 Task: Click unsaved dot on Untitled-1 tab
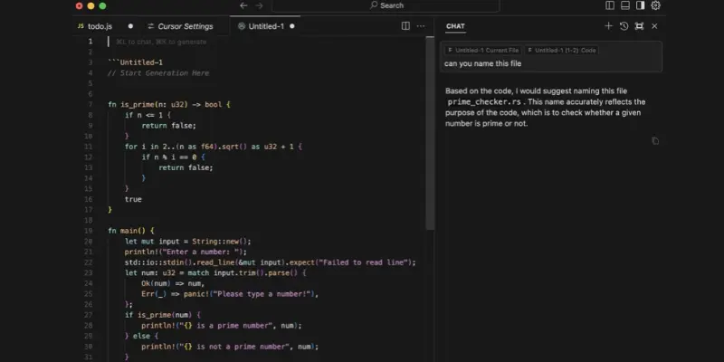[x=291, y=26]
